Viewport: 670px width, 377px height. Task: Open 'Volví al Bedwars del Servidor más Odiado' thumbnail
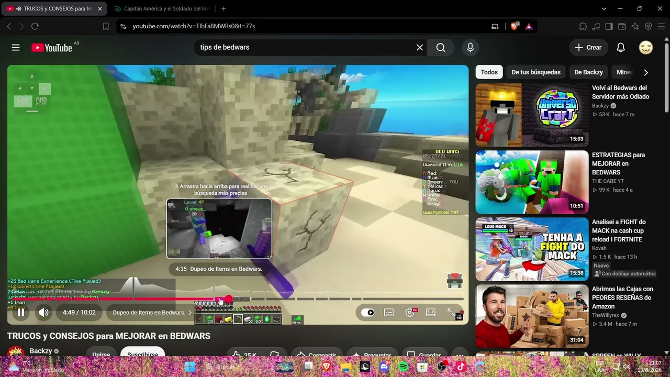click(x=532, y=115)
